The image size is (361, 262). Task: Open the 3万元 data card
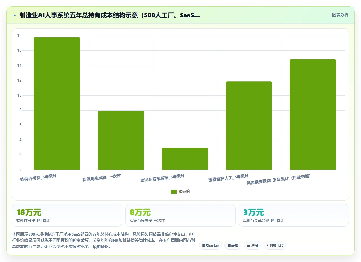(x=294, y=215)
